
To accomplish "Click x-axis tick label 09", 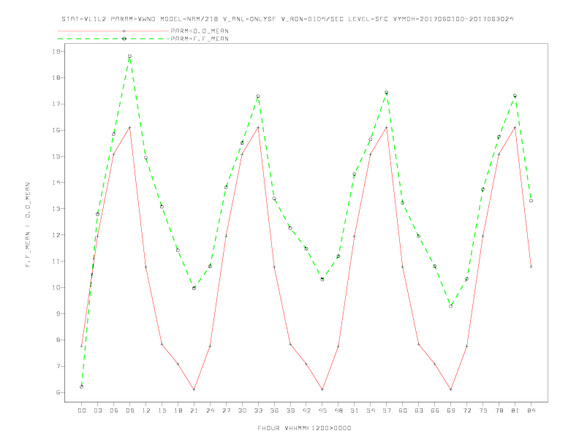I will click(129, 410).
